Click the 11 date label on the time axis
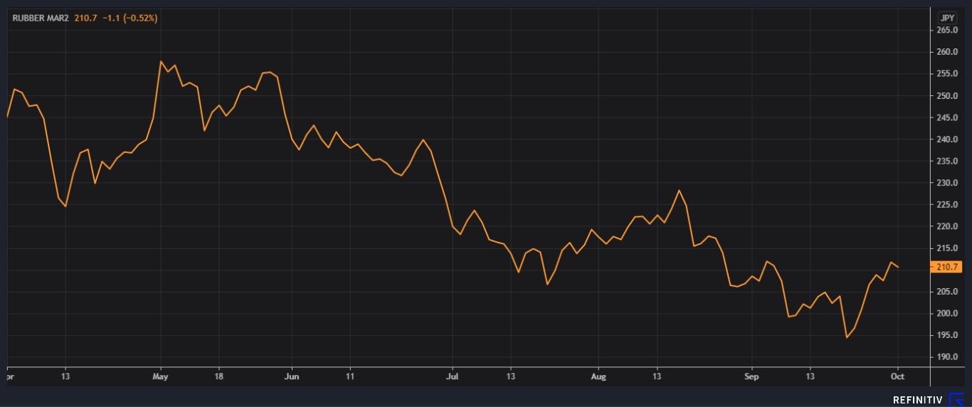Screen dimensions: 972x407 coord(350,376)
